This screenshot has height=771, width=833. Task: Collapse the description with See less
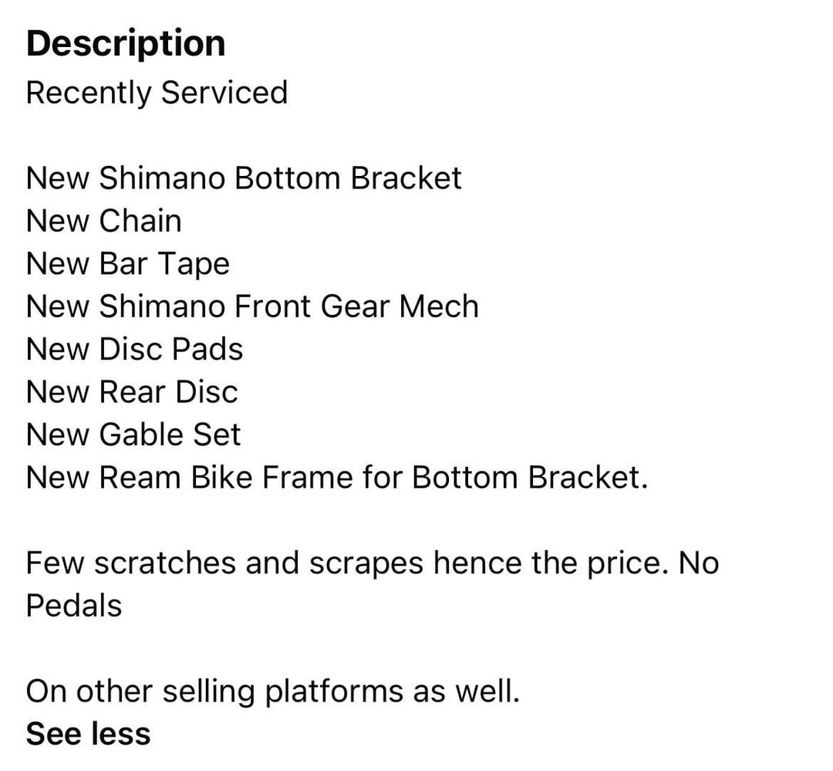pos(88,733)
